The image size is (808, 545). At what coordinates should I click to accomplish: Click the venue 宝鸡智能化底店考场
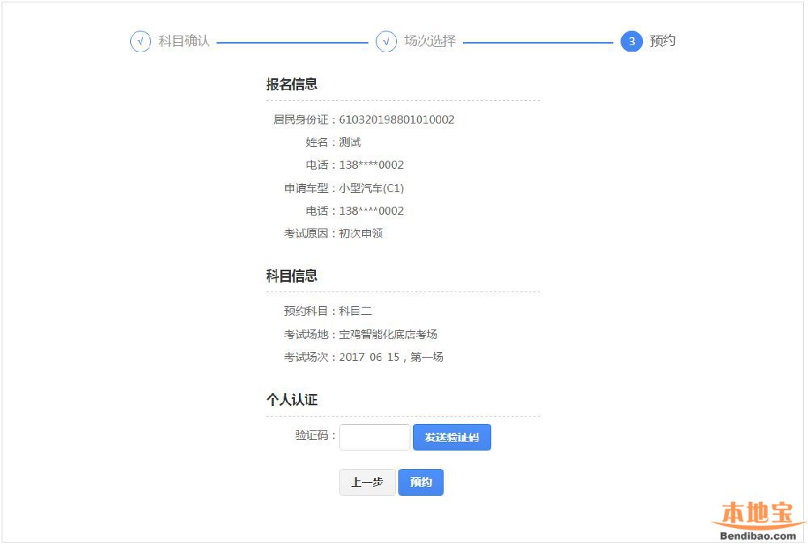[388, 334]
